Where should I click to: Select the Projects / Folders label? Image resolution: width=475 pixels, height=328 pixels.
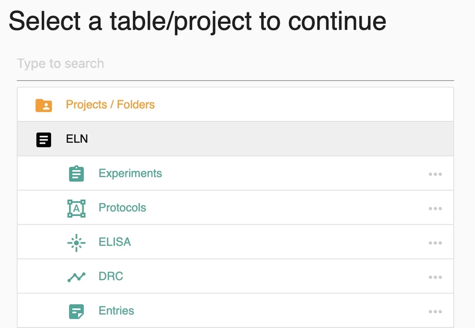[x=110, y=105]
